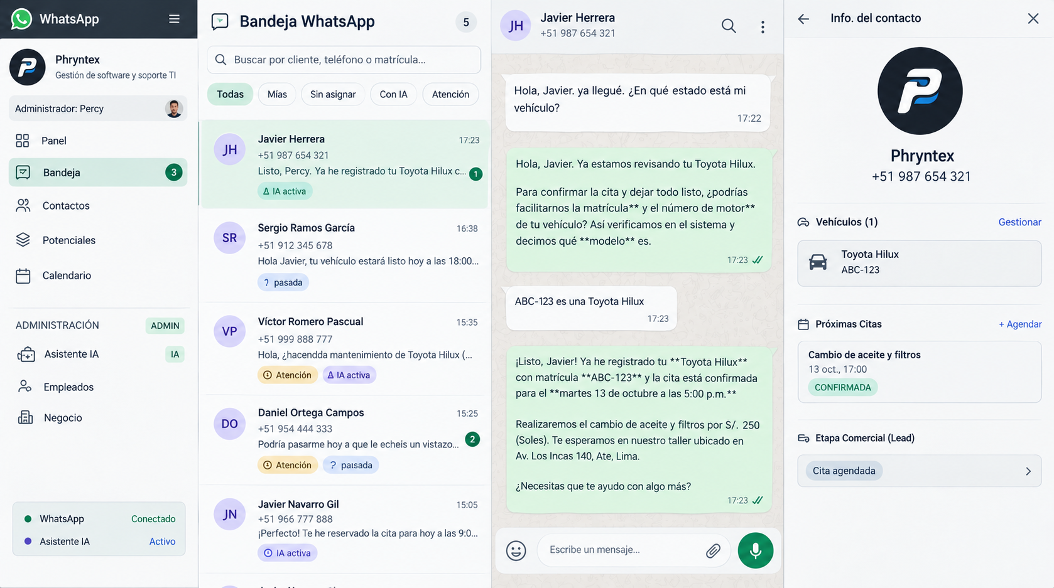The width and height of the screenshot is (1054, 588).
Task: Select the Todas filter tab
Action: [x=230, y=94]
